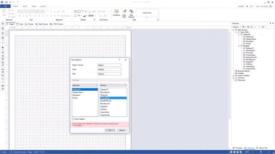Open the Code tab

click(20, 24)
